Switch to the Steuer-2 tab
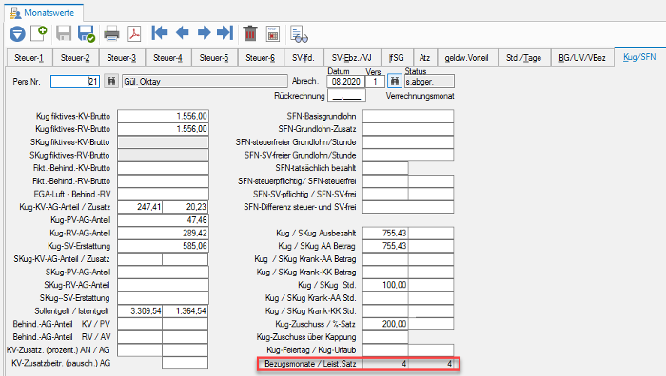 click(x=75, y=58)
